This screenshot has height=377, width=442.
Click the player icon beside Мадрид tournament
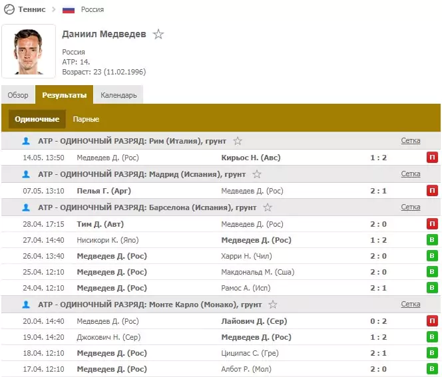(26, 174)
